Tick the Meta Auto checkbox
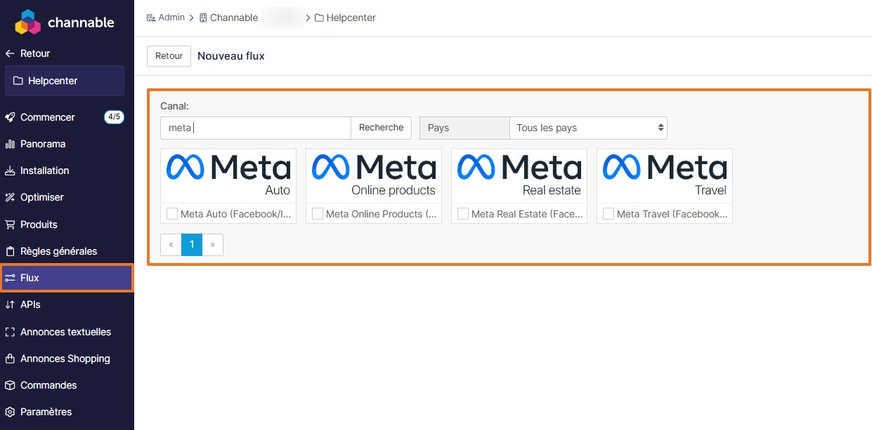 pyautogui.click(x=172, y=213)
